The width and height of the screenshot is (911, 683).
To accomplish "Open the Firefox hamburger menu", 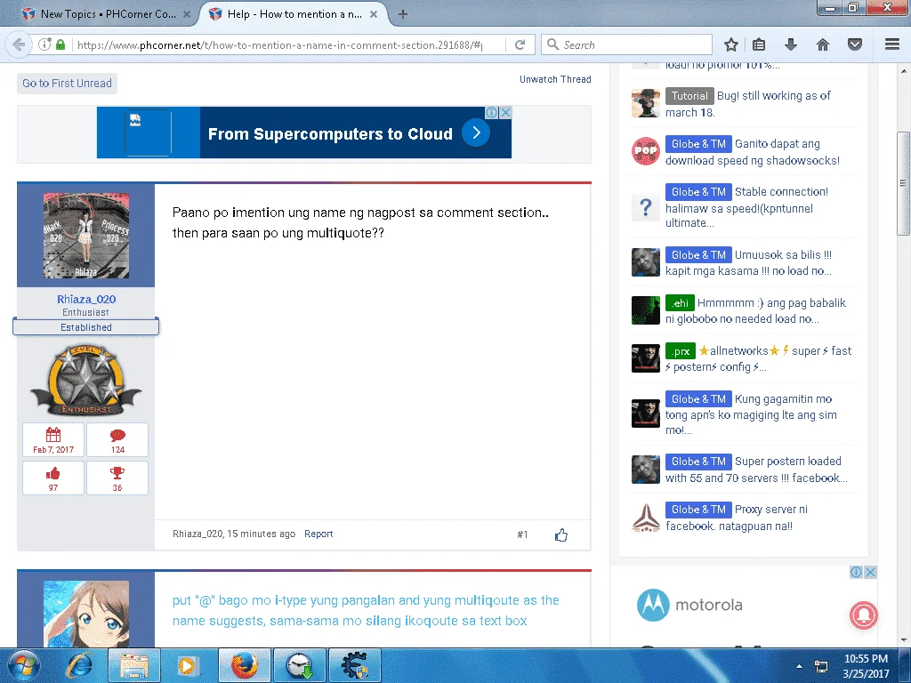I will point(892,44).
